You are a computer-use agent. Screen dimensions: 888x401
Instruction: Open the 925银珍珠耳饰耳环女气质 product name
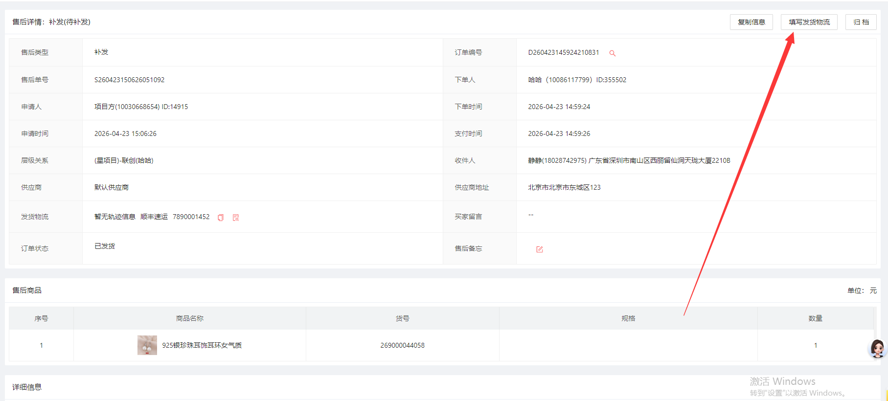point(202,345)
